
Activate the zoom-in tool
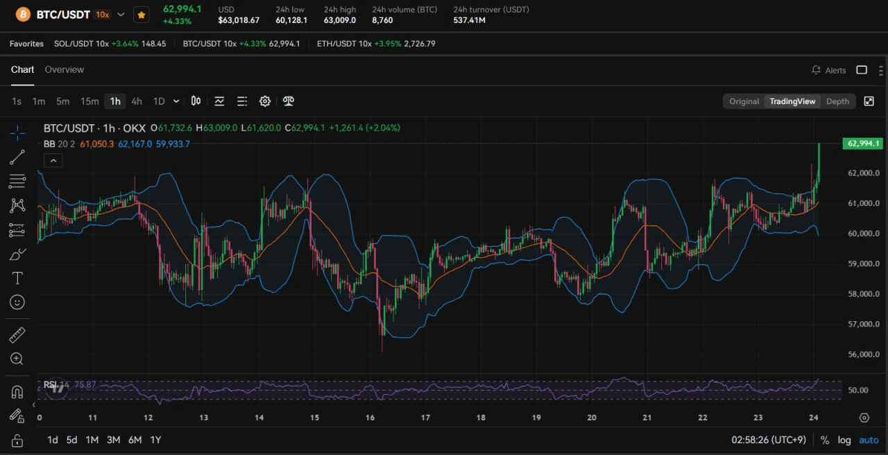click(x=18, y=359)
